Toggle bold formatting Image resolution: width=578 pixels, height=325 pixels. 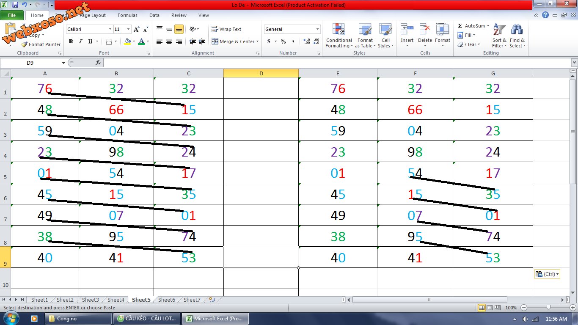point(71,41)
